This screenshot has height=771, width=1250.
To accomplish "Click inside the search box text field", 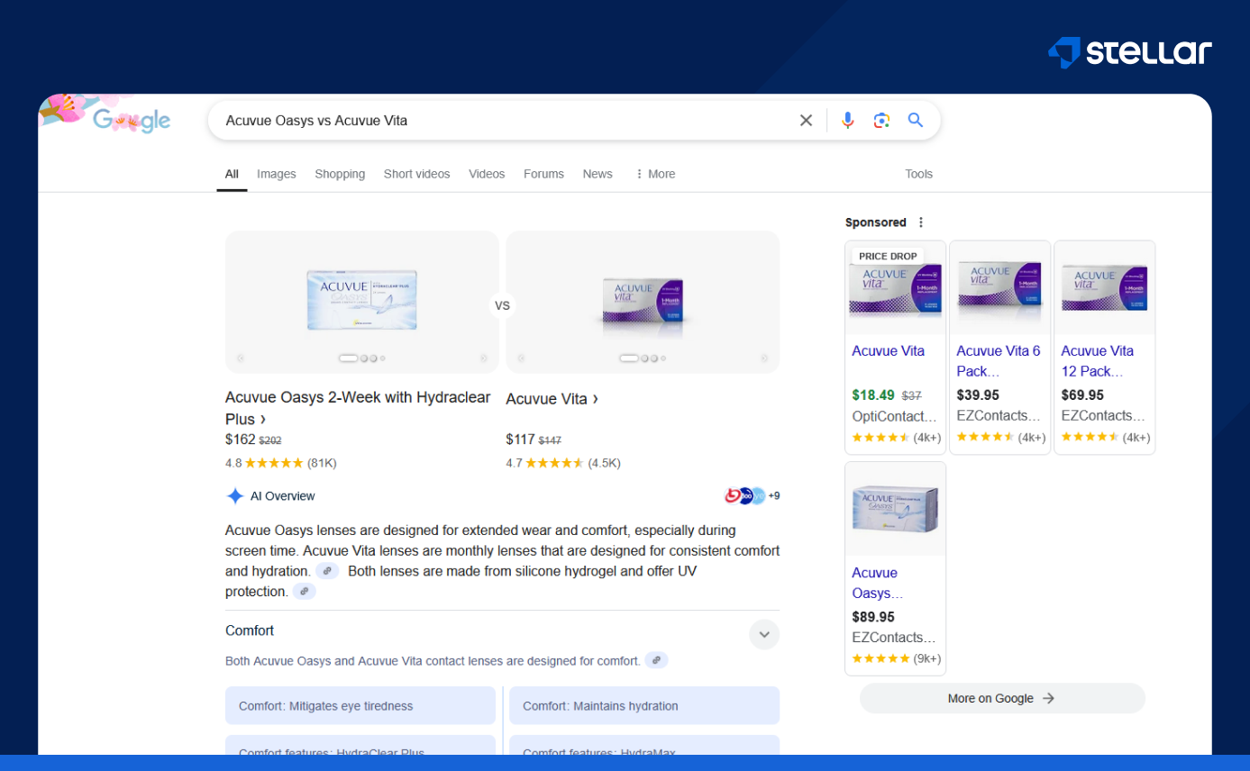I will [x=505, y=121].
